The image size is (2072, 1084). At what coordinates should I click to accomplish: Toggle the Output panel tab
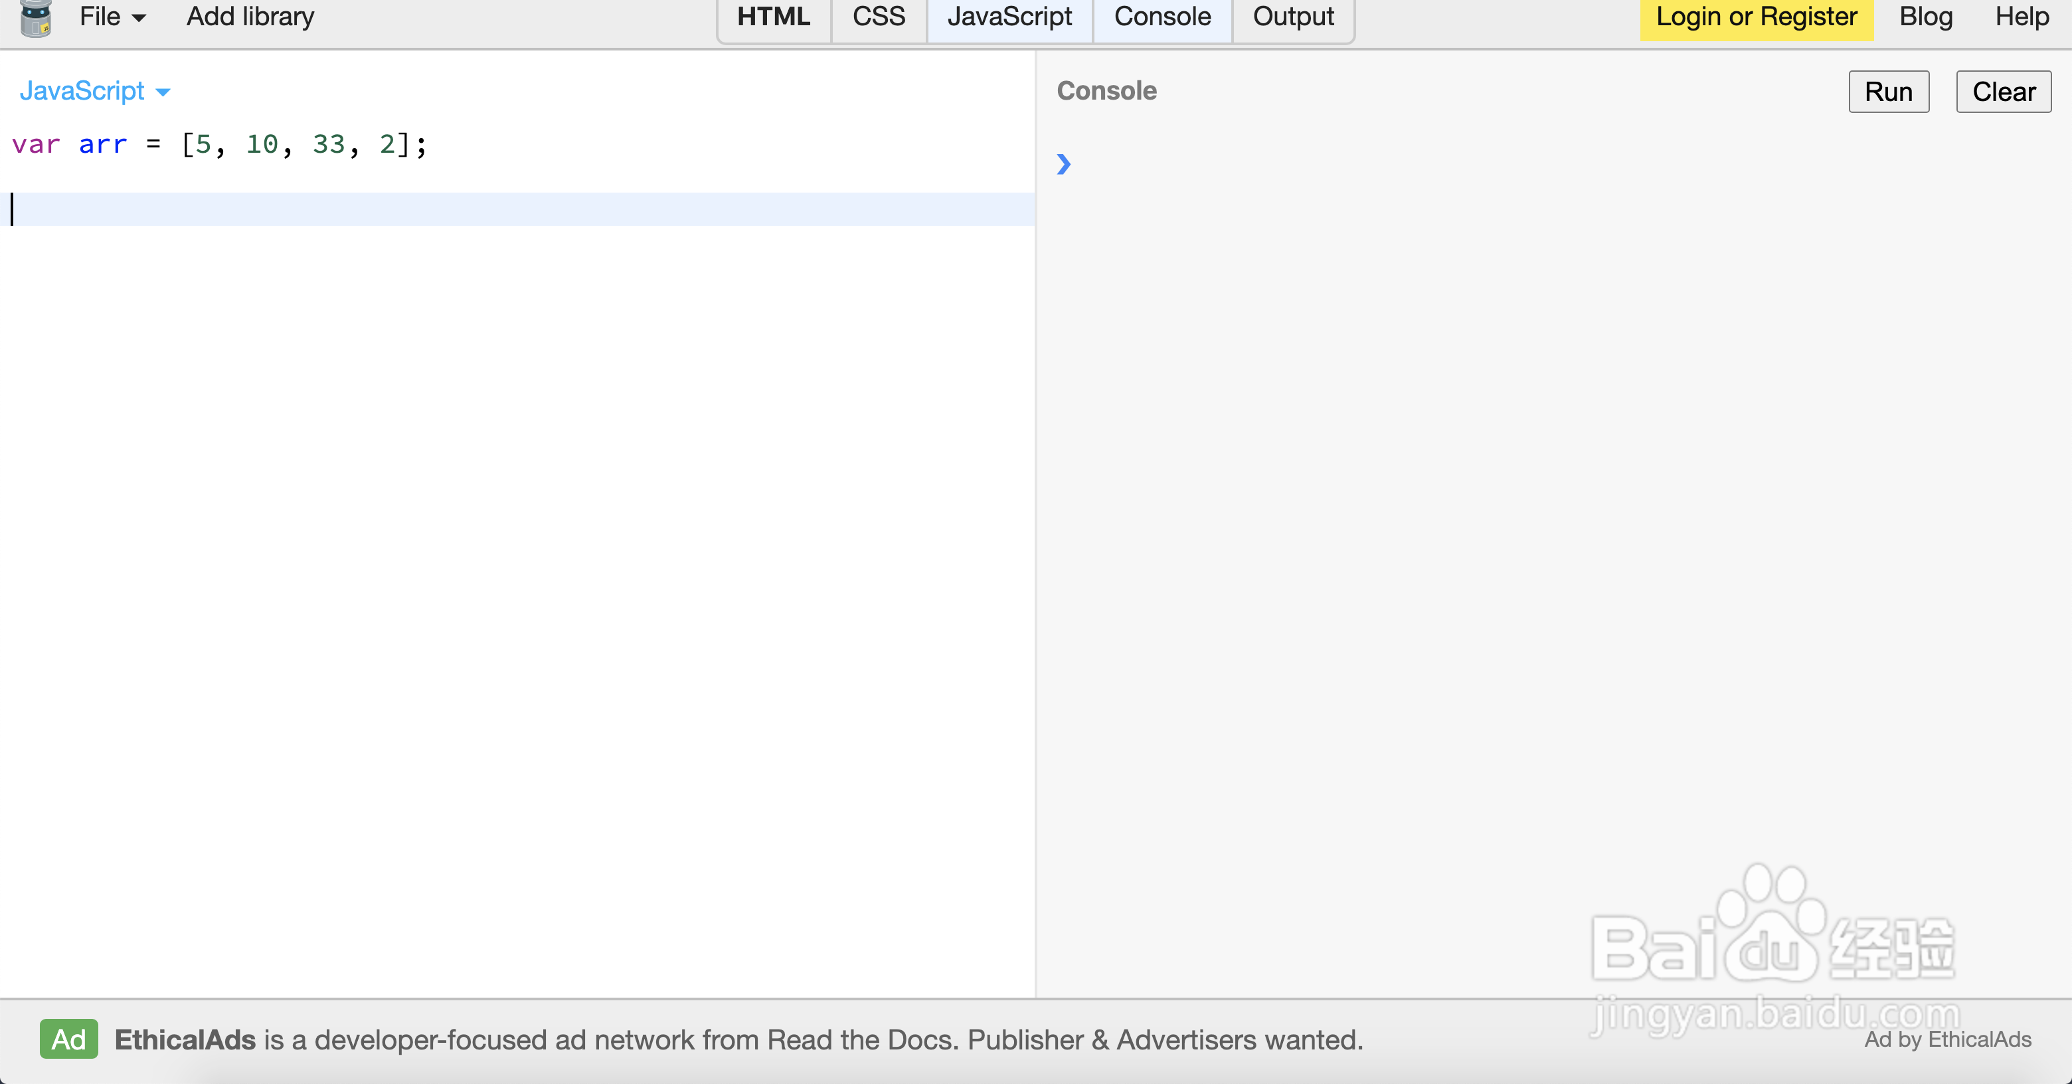click(1292, 17)
